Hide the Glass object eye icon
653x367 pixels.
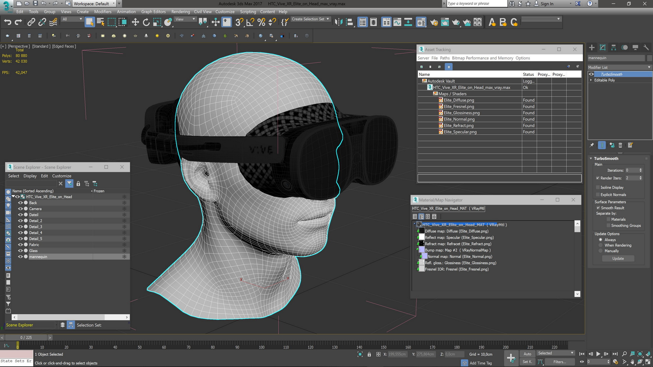[x=20, y=251]
